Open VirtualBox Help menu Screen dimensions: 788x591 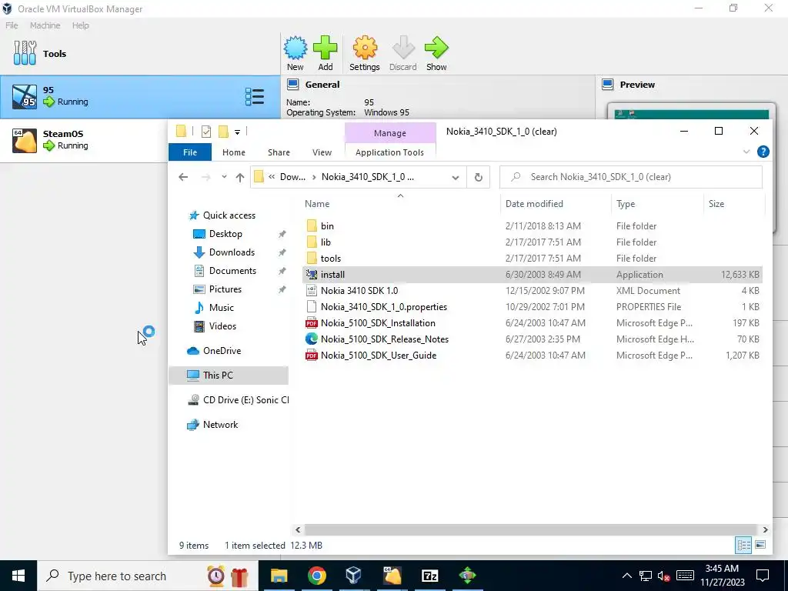[x=80, y=25]
